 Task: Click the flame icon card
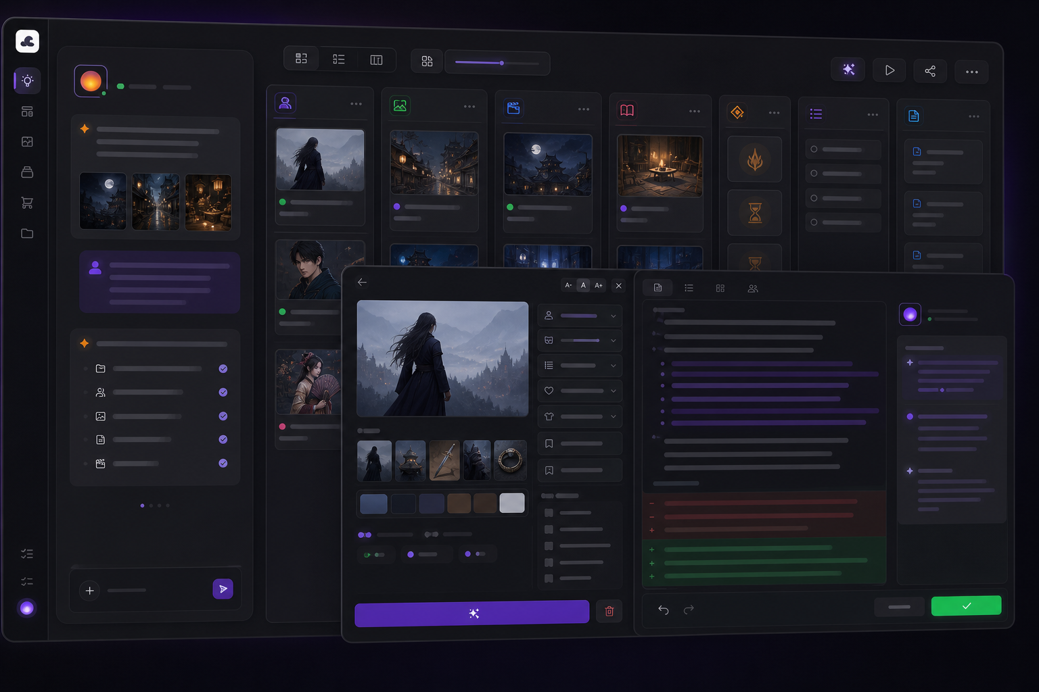tap(755, 159)
